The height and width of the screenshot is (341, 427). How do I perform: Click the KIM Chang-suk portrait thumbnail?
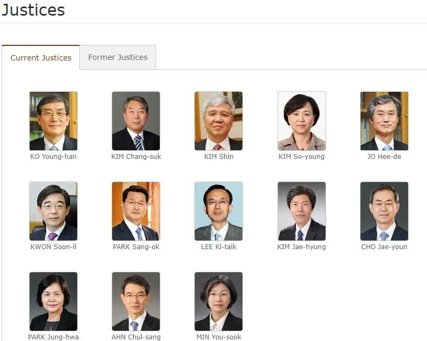[136, 121]
